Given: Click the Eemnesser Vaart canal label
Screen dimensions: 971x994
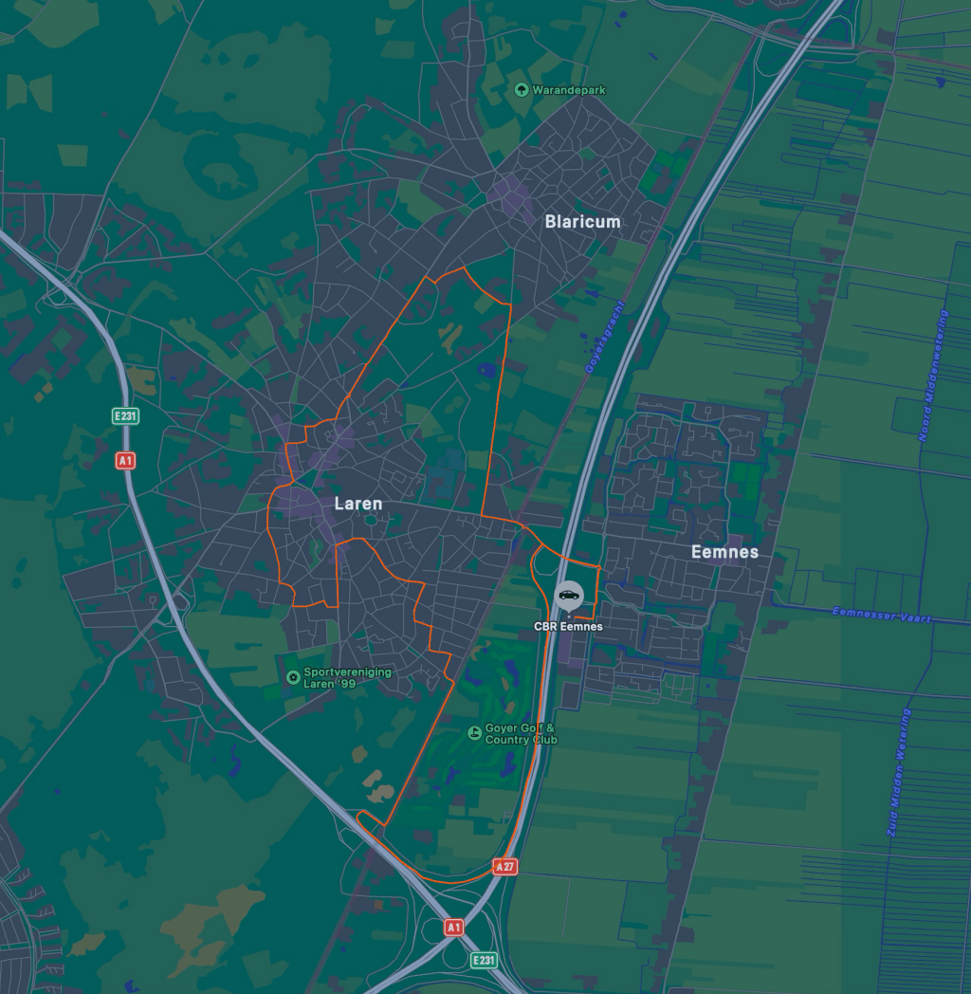Looking at the screenshot, I should coord(881,615).
